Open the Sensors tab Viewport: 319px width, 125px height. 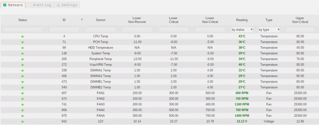(13, 5)
